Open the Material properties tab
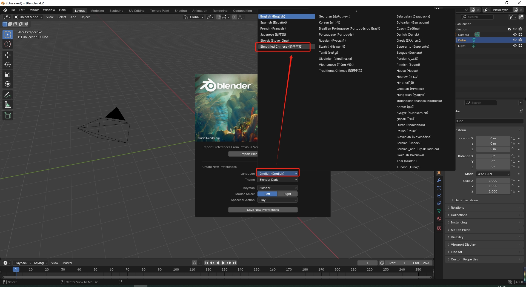 [x=439, y=219]
